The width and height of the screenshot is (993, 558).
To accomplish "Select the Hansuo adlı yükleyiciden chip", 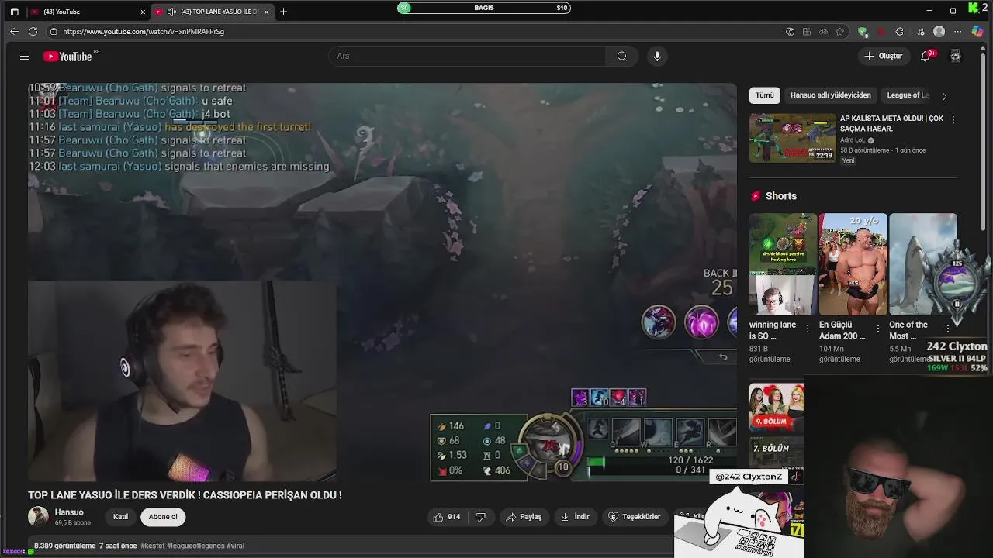I will [x=830, y=95].
